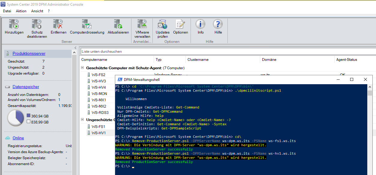Sort by the Computername column header

[117, 60]
